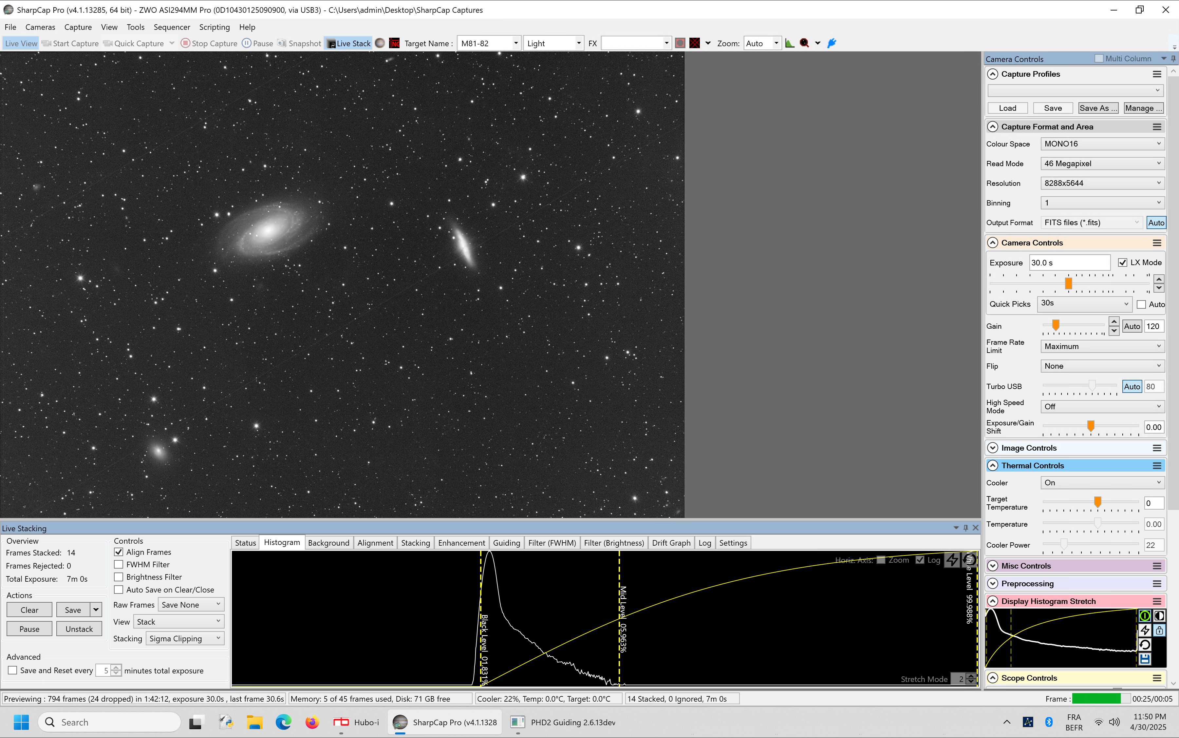Image resolution: width=1179 pixels, height=738 pixels.
Task: Open the Camera Controls section hamburger menu
Action: (x=1156, y=243)
